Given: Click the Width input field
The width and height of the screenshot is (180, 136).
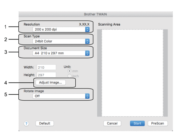Looking at the screenshot, I should pyautogui.click(x=46, y=67).
